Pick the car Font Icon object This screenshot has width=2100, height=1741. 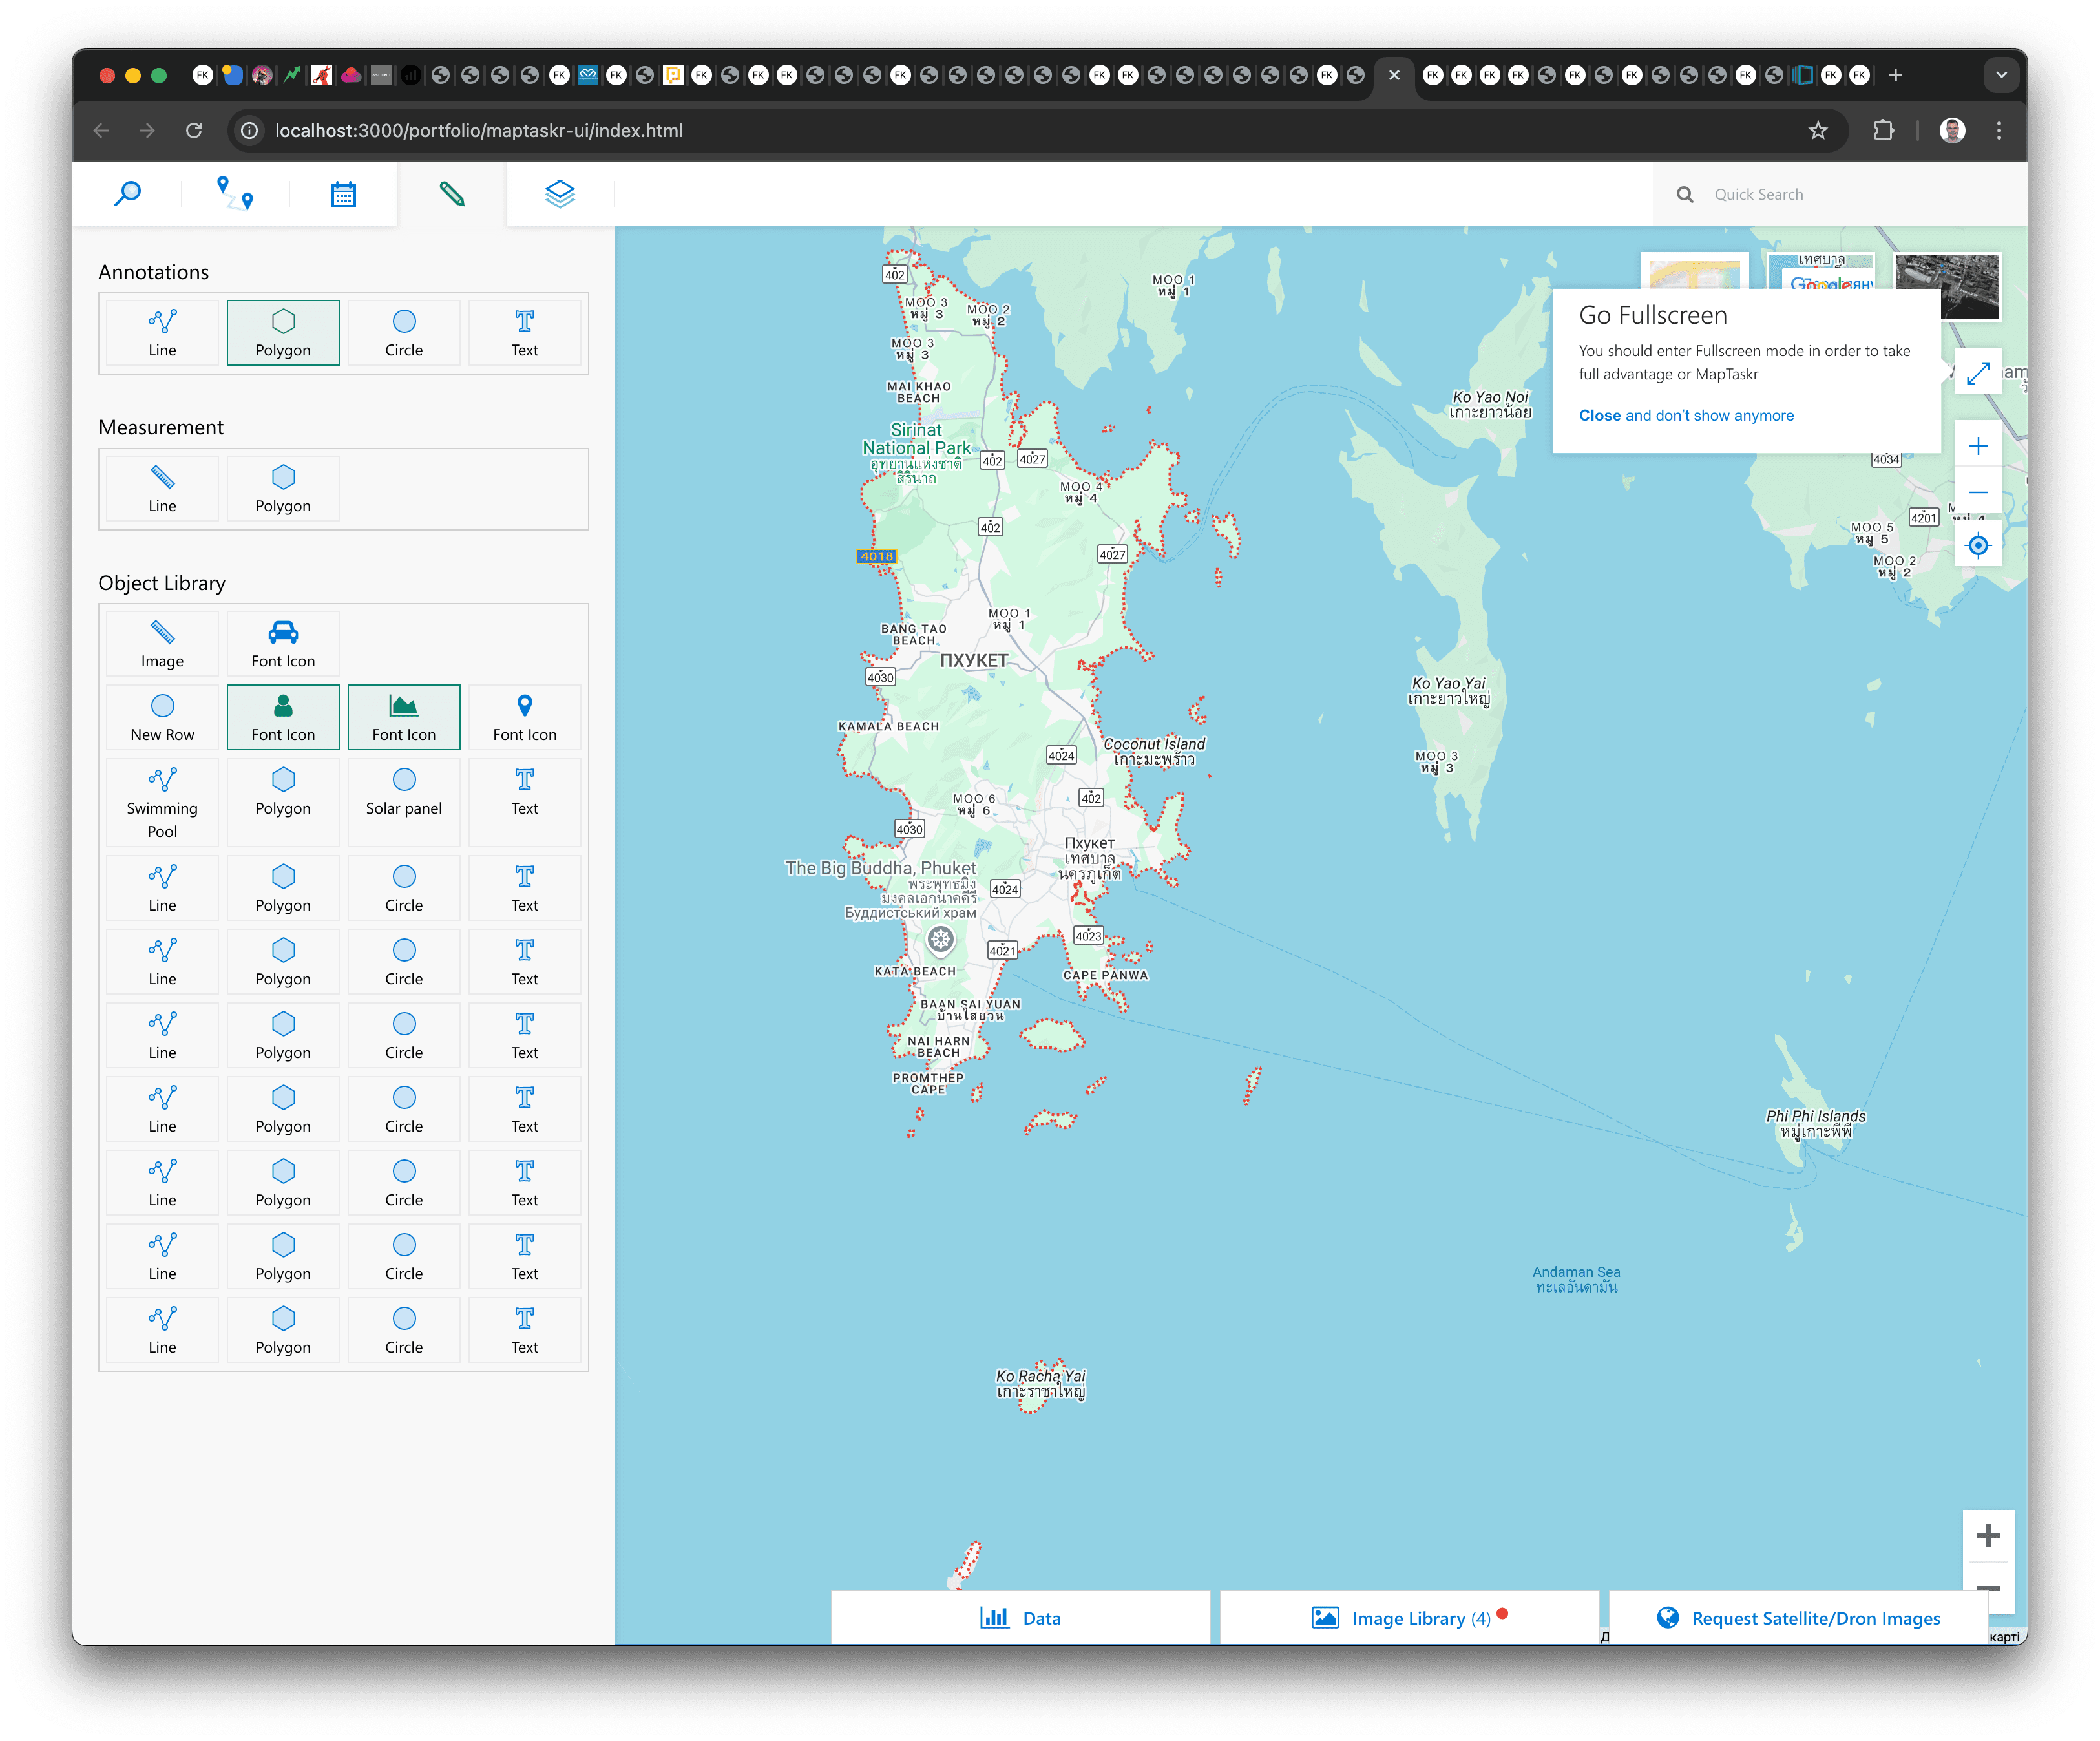click(283, 644)
